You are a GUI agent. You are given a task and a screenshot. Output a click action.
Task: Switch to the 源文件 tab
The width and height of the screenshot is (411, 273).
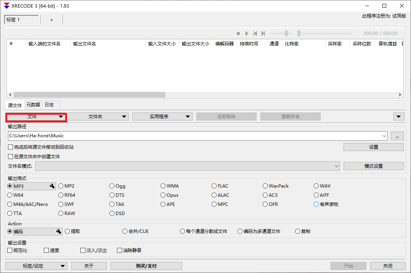click(x=15, y=105)
